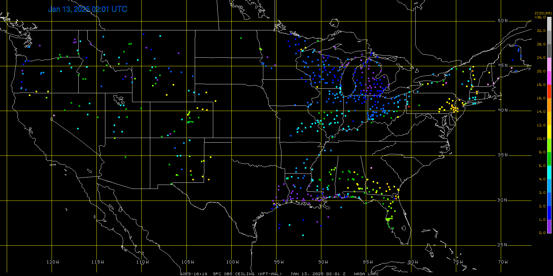
Task: Click the 0.0 legend label
Action: (x=542, y=233)
